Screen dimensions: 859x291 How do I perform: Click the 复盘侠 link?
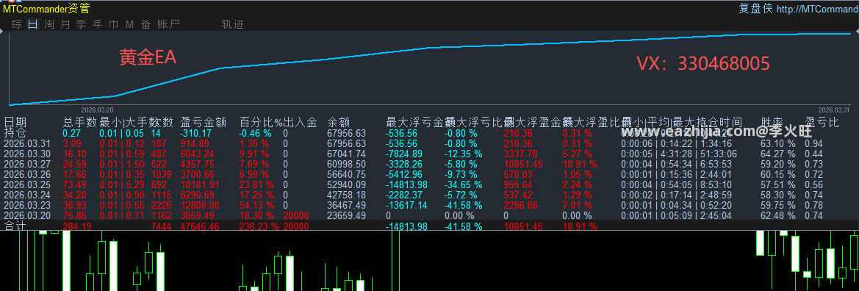755,9
